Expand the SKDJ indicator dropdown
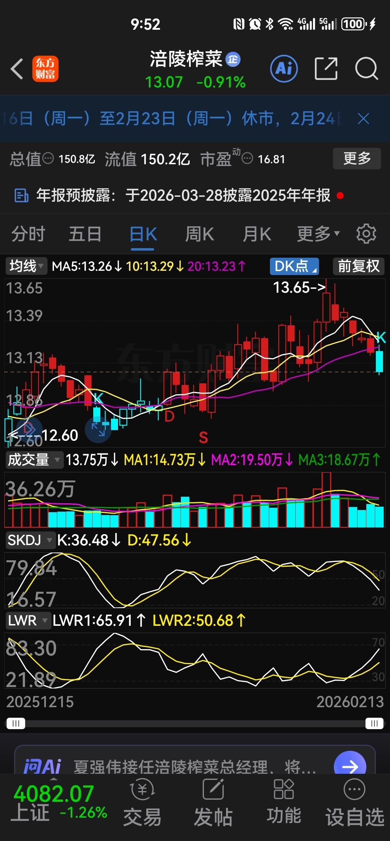The width and height of the screenshot is (390, 841). click(30, 540)
